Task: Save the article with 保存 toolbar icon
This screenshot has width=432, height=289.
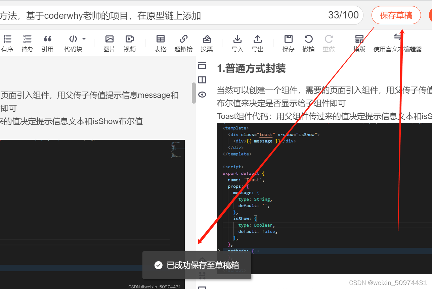Action: 288,43
